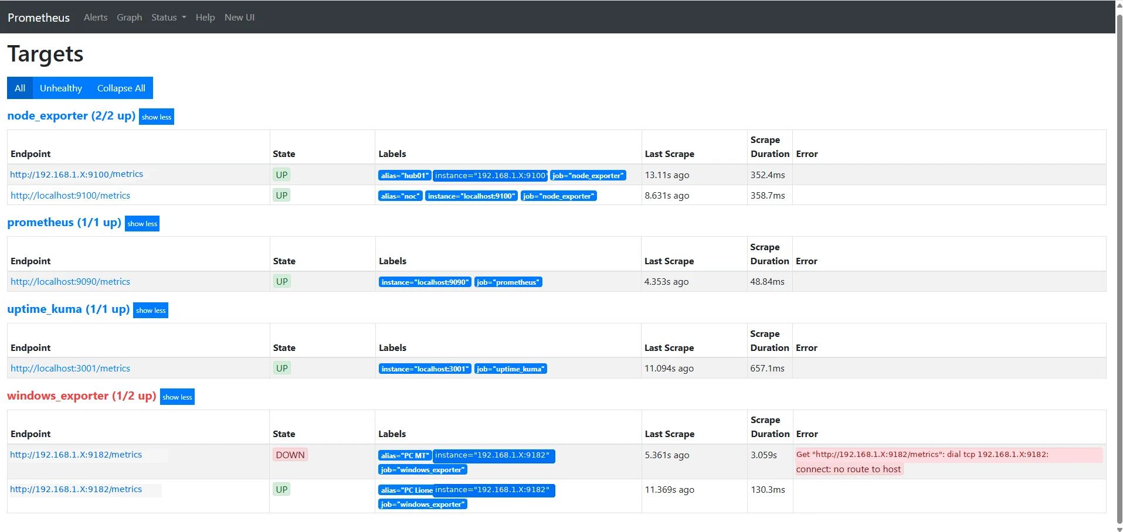Click the 11.094s ago last scrape value
Screen dimensions: 1123x532
point(669,369)
